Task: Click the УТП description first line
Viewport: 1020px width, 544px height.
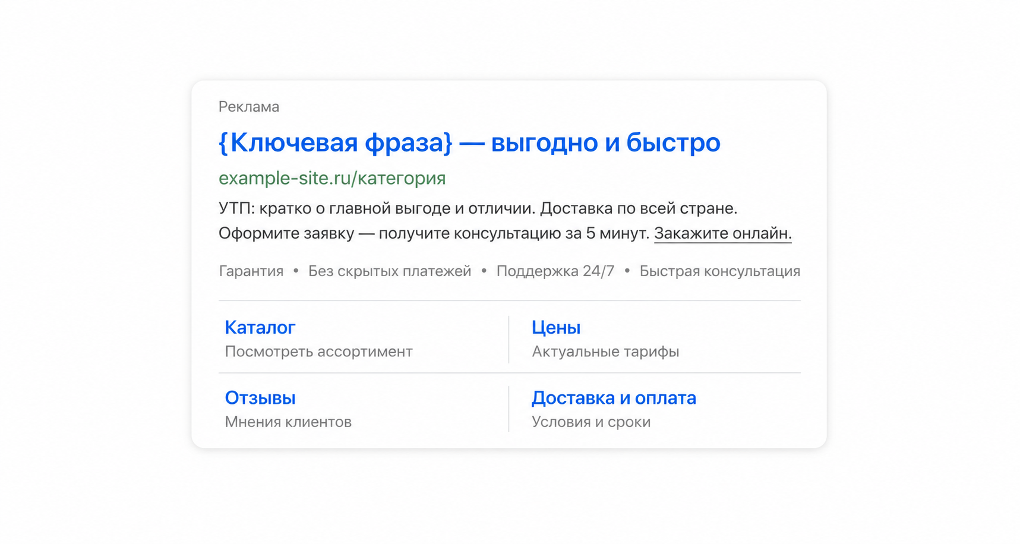Action: click(478, 208)
